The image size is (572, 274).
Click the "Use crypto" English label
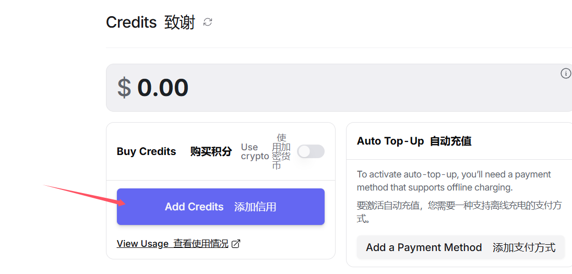tap(255, 152)
